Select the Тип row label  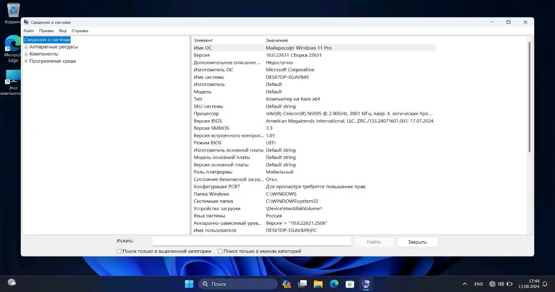pyautogui.click(x=197, y=99)
